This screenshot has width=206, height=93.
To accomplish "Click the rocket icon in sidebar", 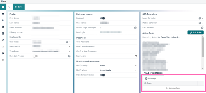I will pos(3,40).
